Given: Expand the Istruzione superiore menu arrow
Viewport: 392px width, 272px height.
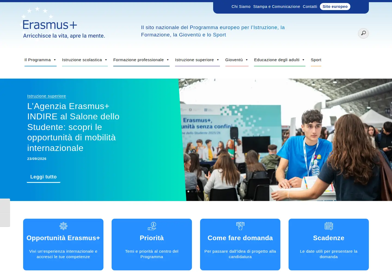Looking at the screenshot, I should pyautogui.click(x=218, y=60).
